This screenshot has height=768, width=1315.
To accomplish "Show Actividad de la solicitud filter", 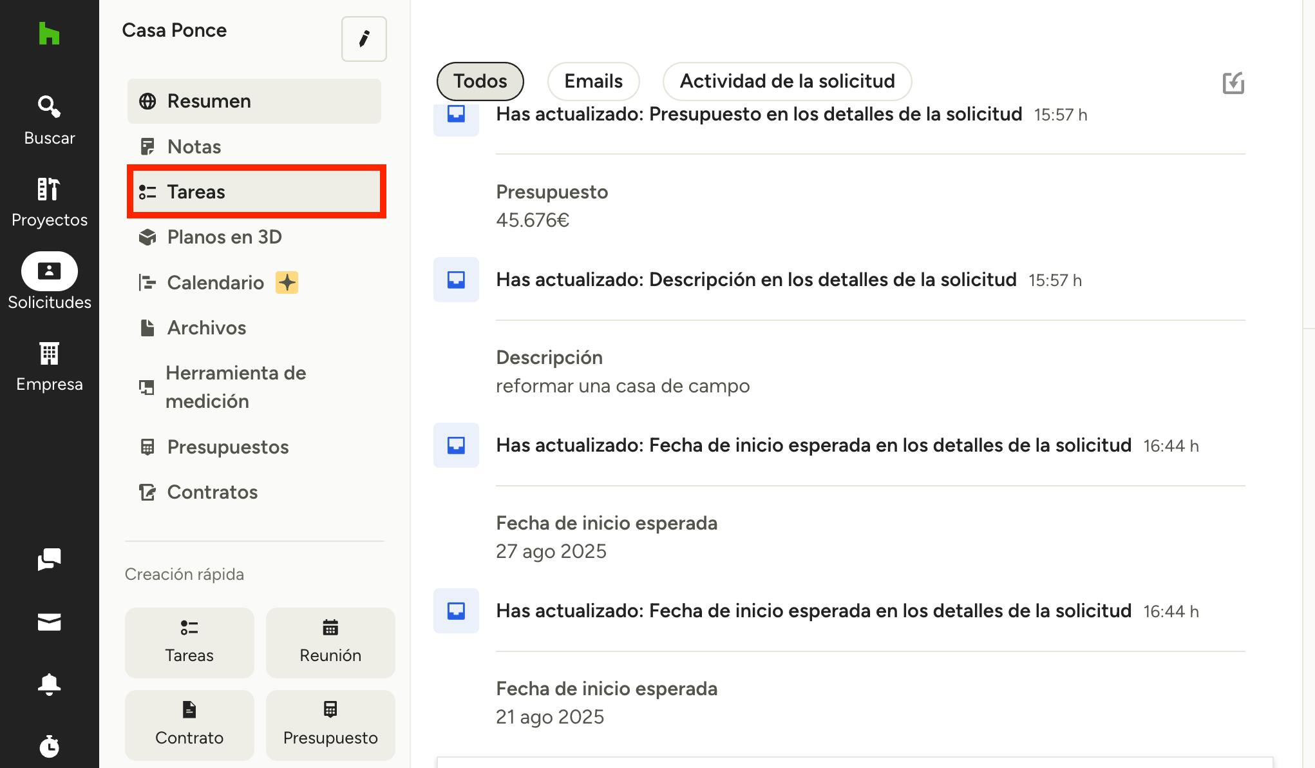I will point(787,81).
